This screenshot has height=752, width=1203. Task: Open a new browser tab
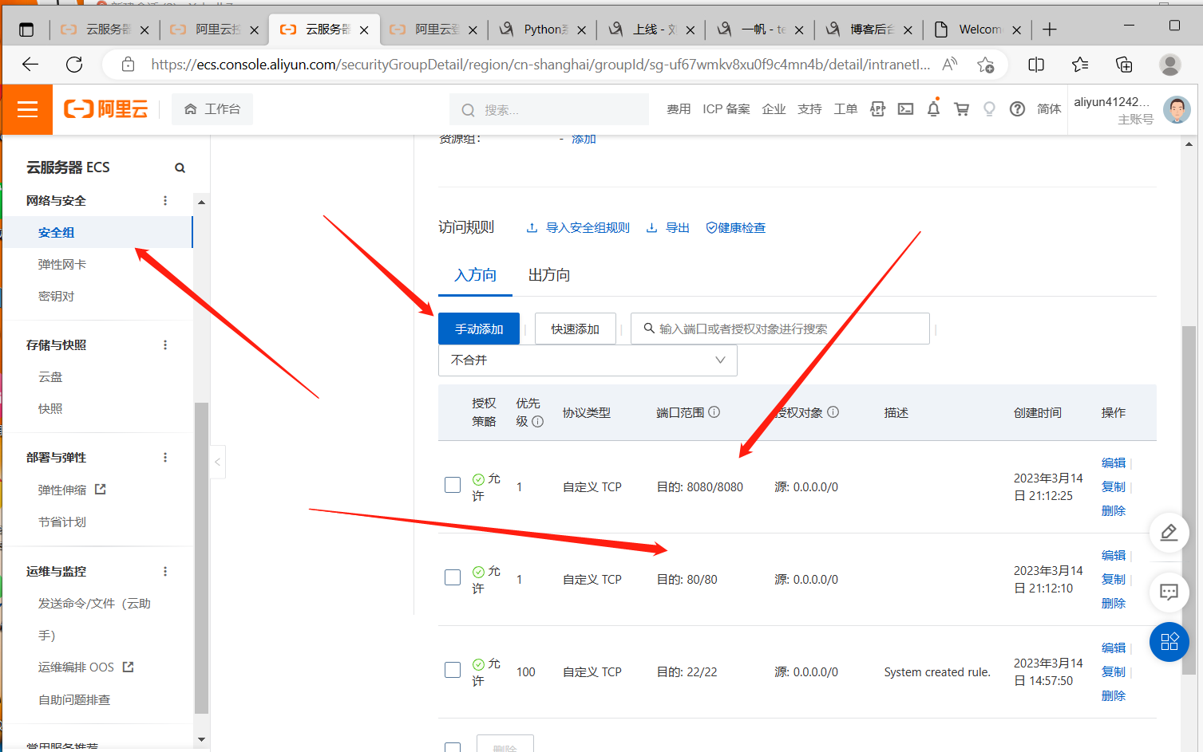[1050, 30]
